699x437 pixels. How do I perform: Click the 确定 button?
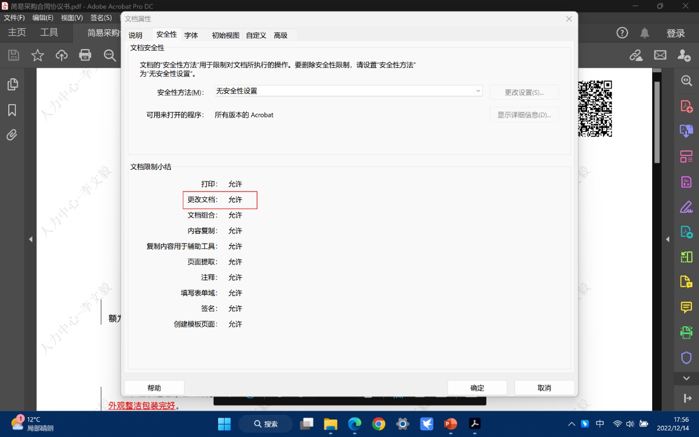point(477,388)
